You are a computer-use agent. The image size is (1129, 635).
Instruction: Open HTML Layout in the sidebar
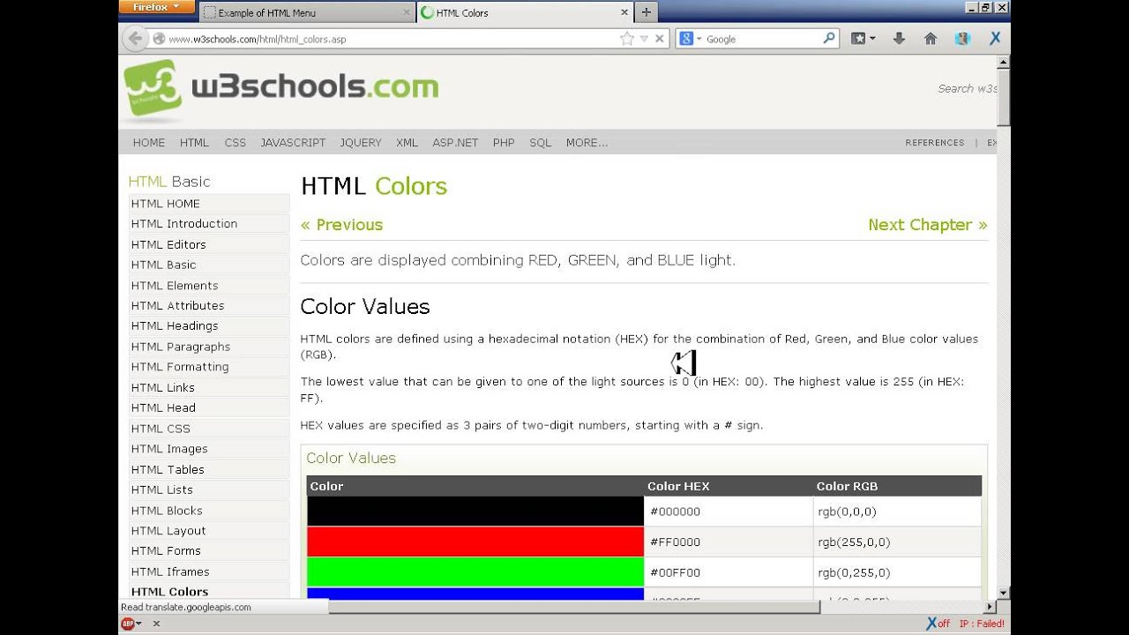coord(209,531)
